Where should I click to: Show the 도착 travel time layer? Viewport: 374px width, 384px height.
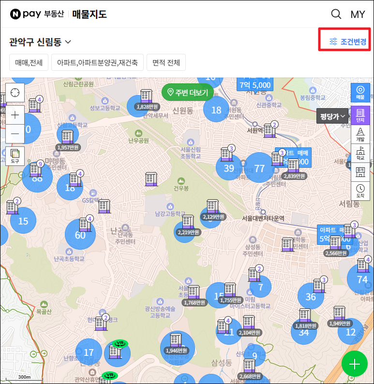tap(360, 191)
